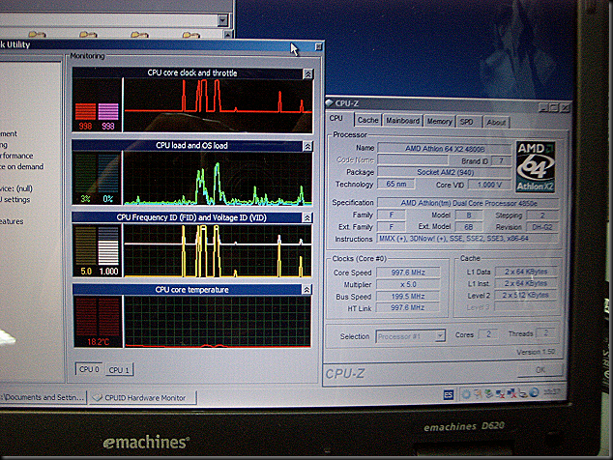Open the Documents and Settings taskbar button
This screenshot has width=613, height=460.
point(43,397)
